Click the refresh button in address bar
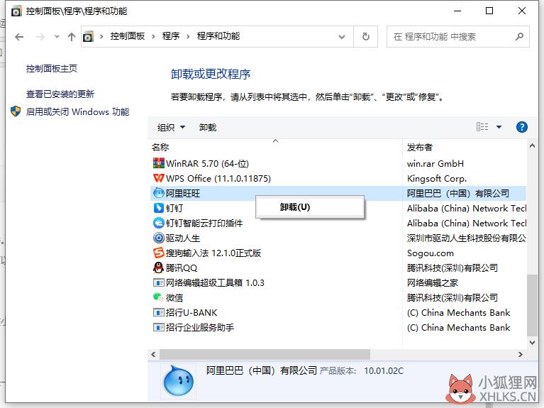 pos(366,36)
